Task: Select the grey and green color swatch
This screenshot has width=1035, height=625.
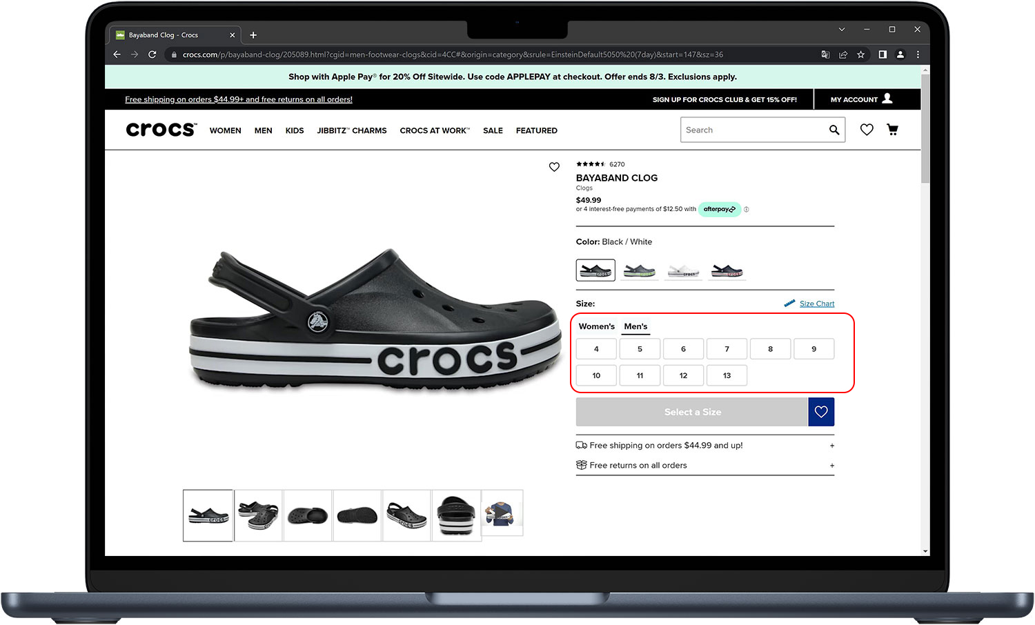Action: point(640,270)
